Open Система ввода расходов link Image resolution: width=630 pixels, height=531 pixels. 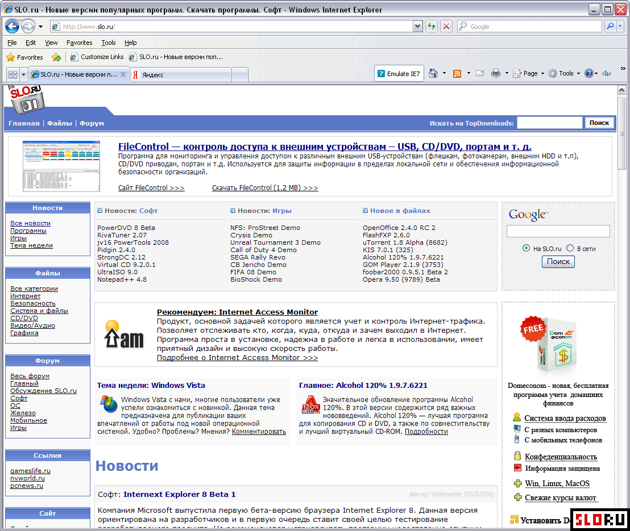[565, 418]
